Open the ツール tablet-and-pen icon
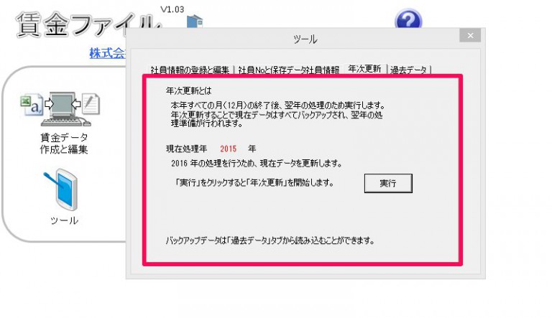 (62, 190)
